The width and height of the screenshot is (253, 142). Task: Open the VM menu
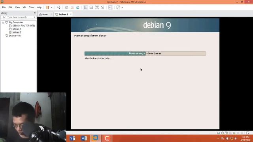pyautogui.click(x=25, y=7)
